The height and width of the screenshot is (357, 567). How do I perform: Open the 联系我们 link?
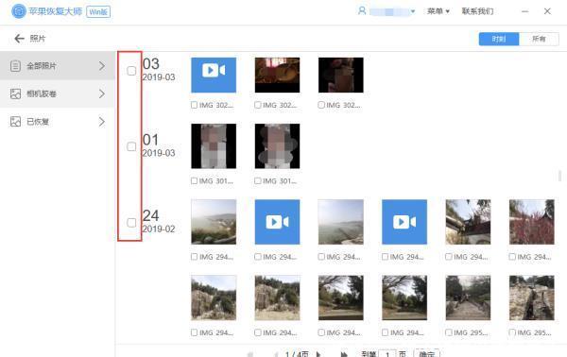(x=477, y=11)
